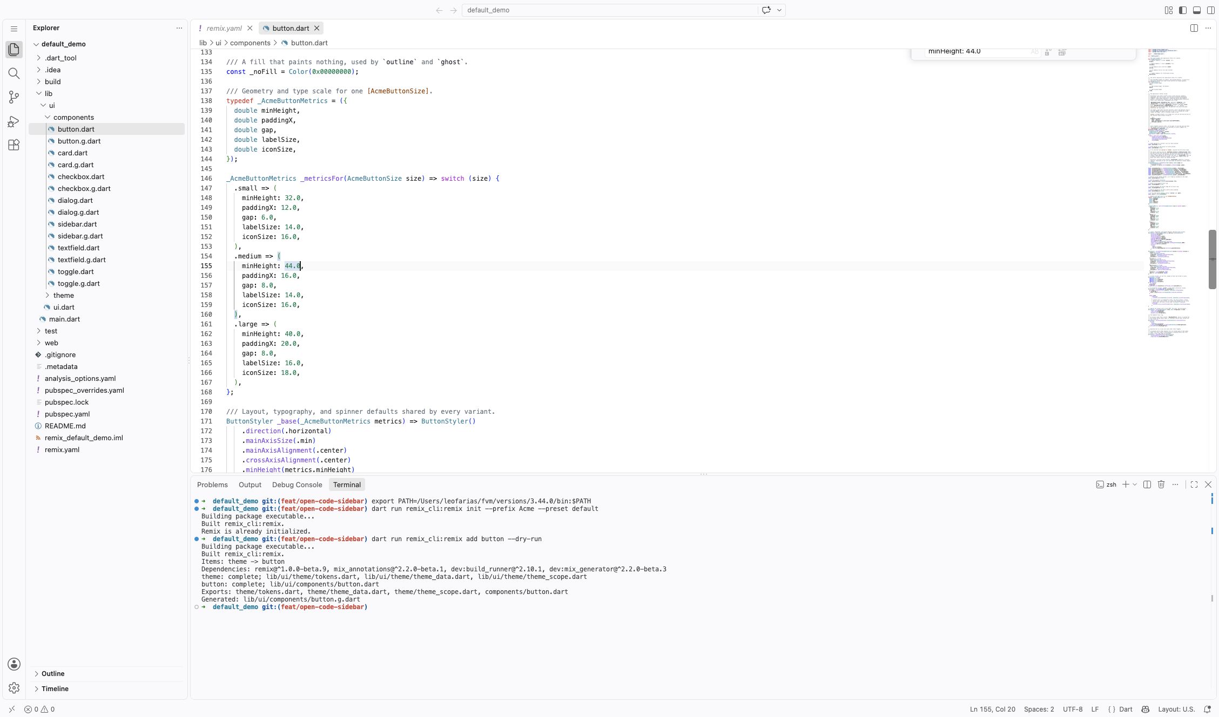Toggle the secondary side bar visibility

tap(1211, 10)
